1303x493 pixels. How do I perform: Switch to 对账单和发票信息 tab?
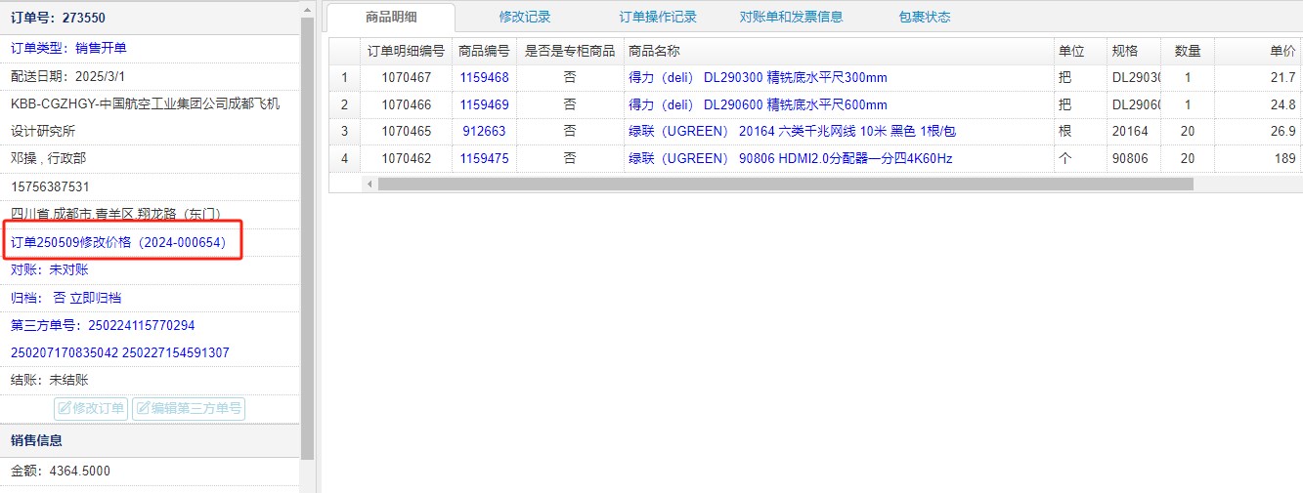791,17
